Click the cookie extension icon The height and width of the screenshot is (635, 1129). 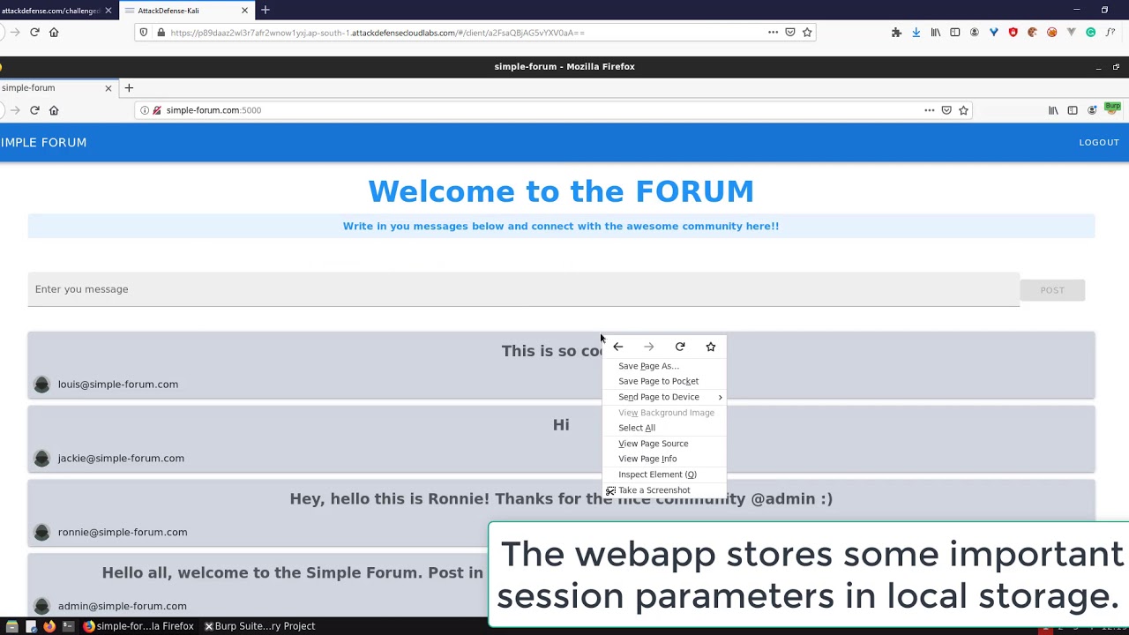[x=1032, y=33]
